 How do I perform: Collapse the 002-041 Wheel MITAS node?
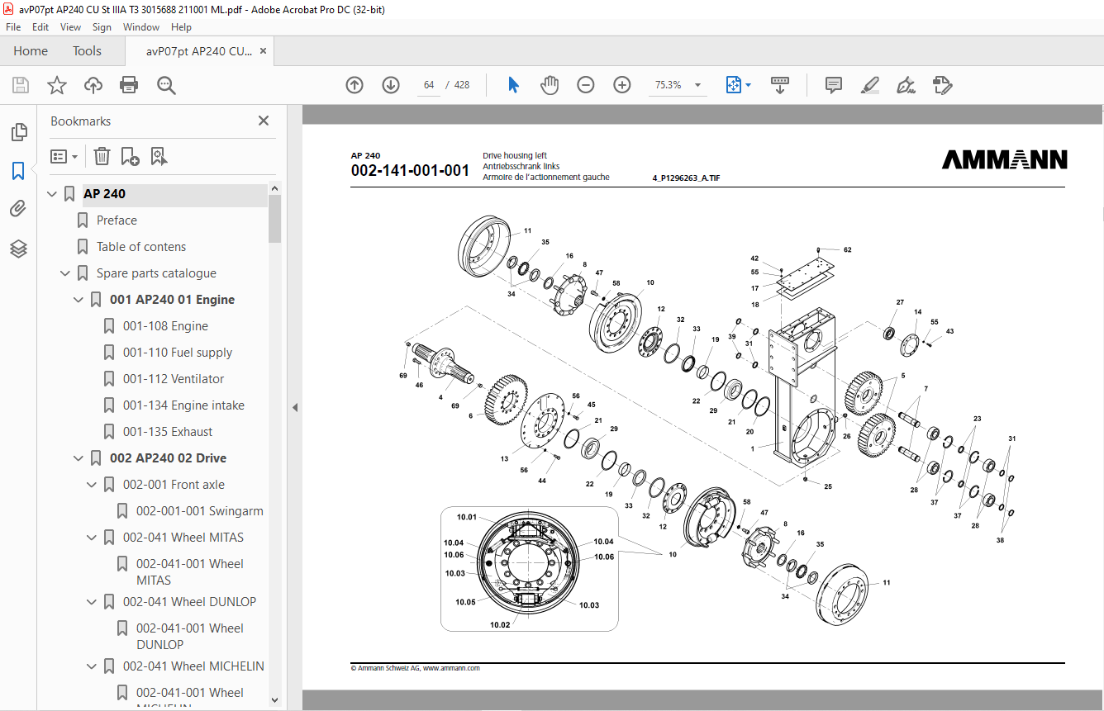point(92,538)
